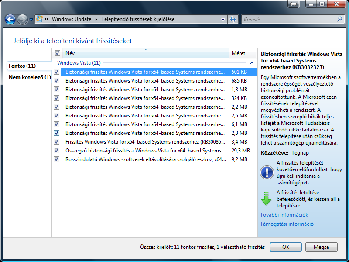Image resolution: width=349 pixels, height=262 pixels.
Task: Open the breadcrumb arrow after Windows Update
Action: pyautogui.click(x=96, y=19)
